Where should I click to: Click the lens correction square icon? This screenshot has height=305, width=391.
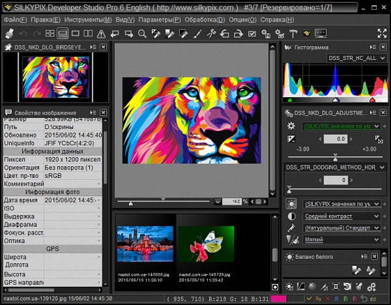[x=336, y=287]
